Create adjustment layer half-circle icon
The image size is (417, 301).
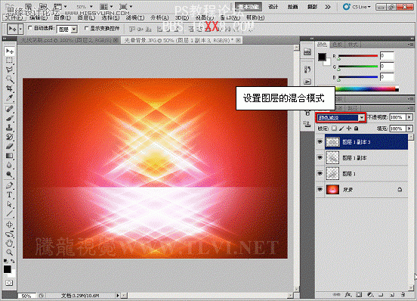coord(370,295)
